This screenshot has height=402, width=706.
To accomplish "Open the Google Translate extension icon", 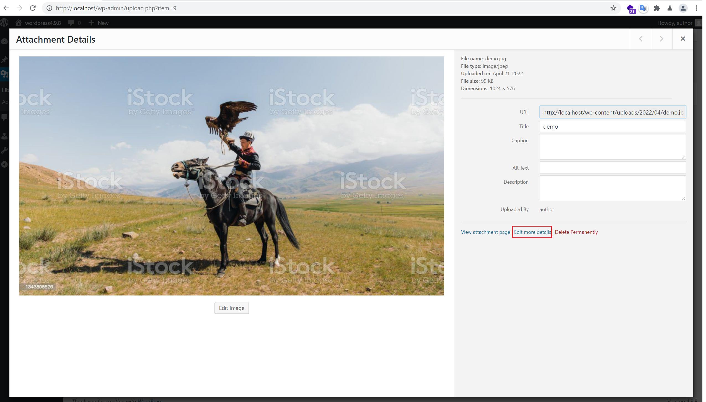I will 643,8.
